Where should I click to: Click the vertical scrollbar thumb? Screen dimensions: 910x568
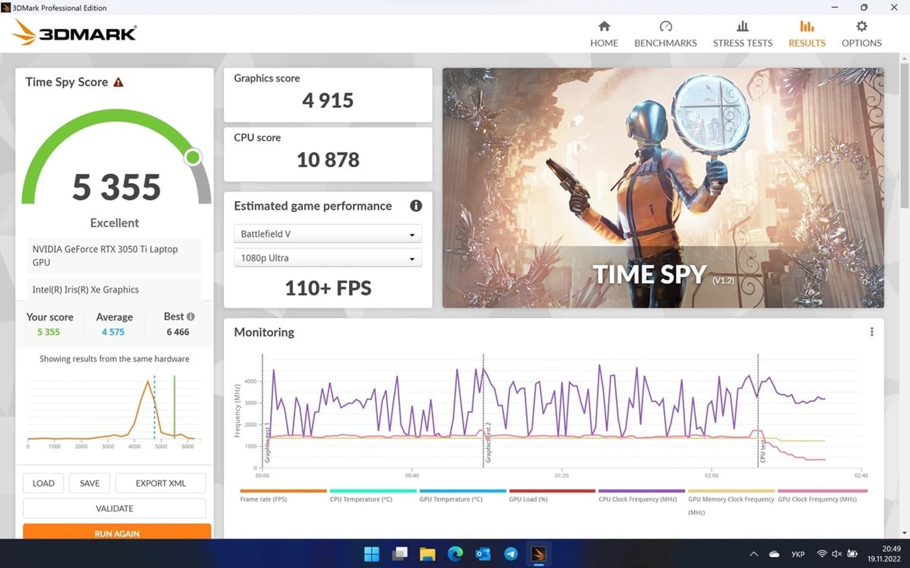point(904,135)
